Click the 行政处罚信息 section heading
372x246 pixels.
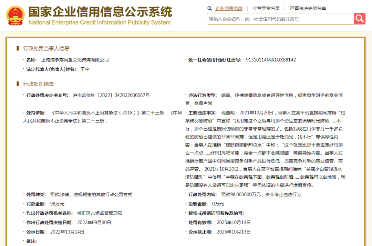(x=39, y=84)
